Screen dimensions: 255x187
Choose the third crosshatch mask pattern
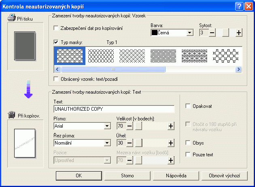[132, 56]
